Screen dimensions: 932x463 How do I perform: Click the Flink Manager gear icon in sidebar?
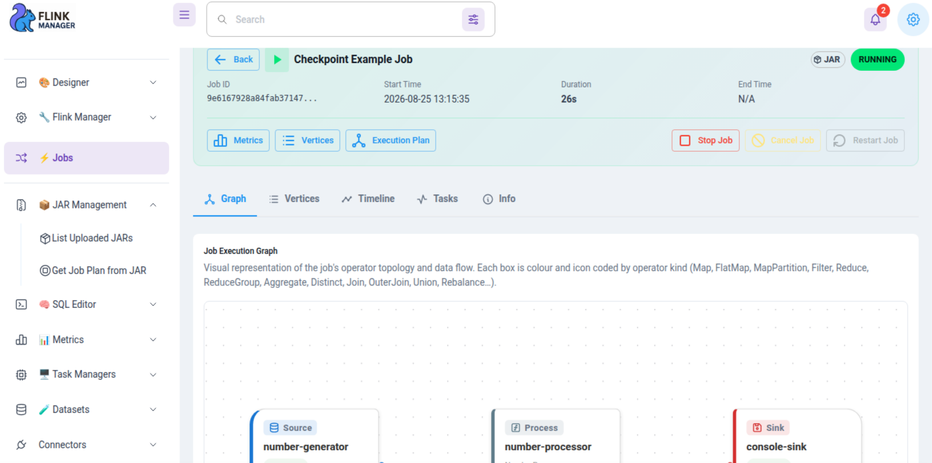(21, 117)
